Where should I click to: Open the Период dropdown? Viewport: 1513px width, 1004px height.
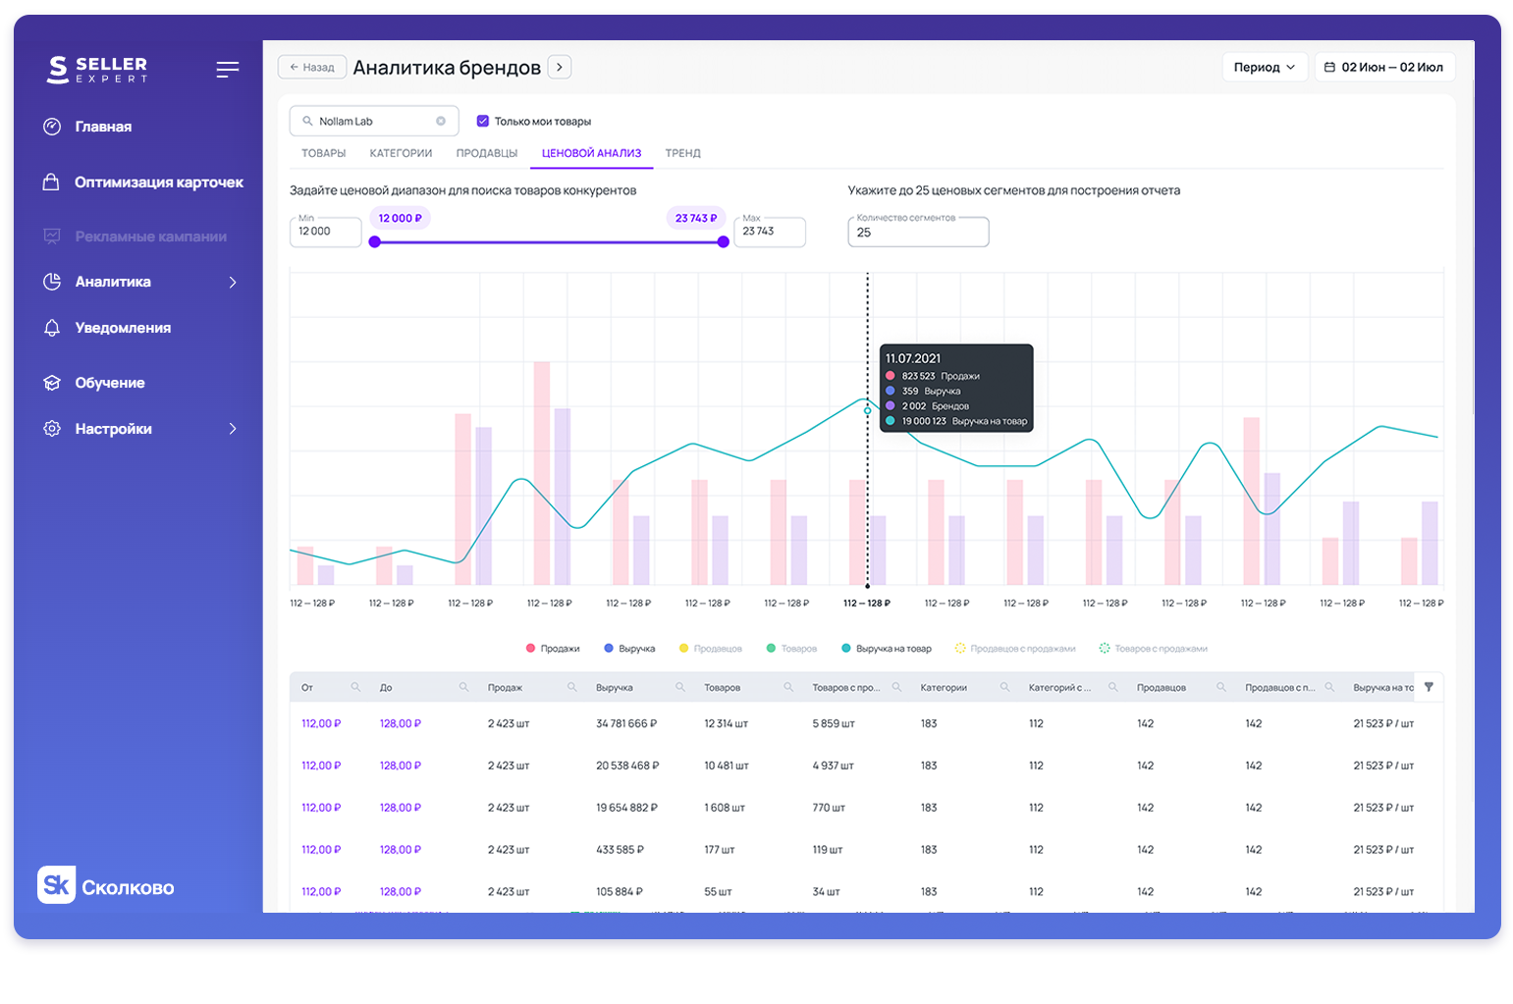pyautogui.click(x=1265, y=68)
